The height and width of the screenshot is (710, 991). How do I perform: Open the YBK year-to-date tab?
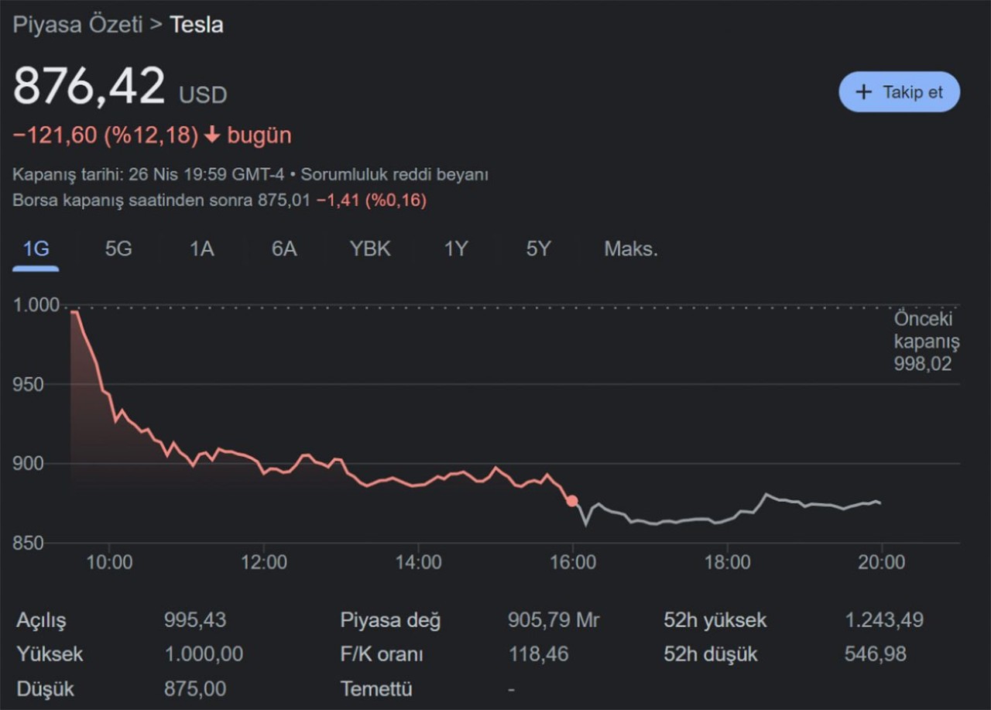370,249
